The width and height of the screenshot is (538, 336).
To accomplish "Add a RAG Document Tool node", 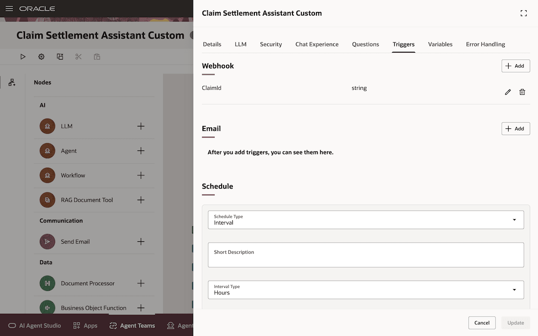I will tap(141, 200).
